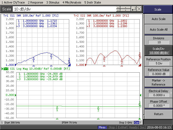173x130 pixels.
Task: Click the Meas status indicator
Action: 102,127
